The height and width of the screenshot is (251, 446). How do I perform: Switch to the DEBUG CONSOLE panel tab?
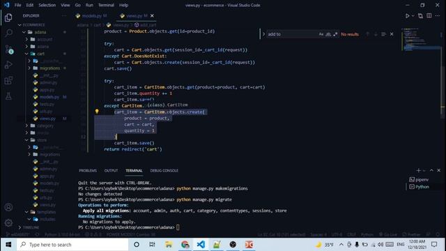pos(164,170)
